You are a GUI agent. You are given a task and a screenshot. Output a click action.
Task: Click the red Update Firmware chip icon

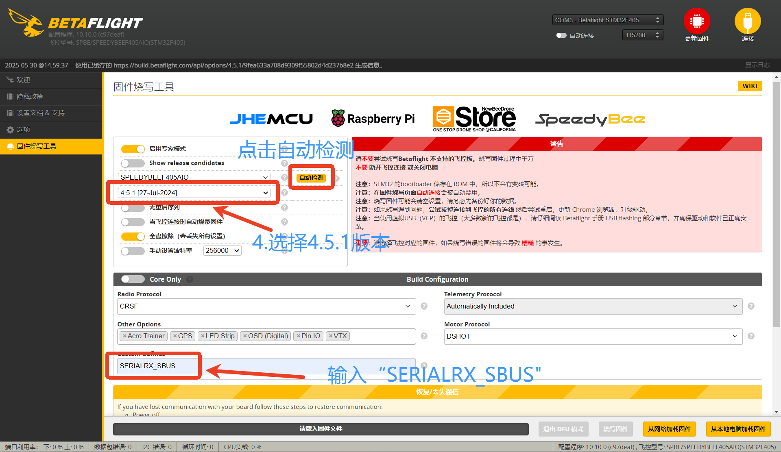(x=696, y=21)
